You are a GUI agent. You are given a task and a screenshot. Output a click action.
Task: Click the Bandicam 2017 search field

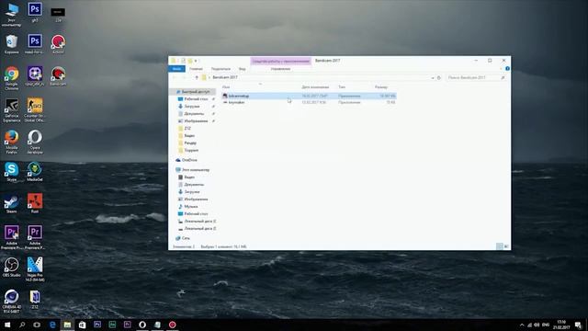[476, 77]
